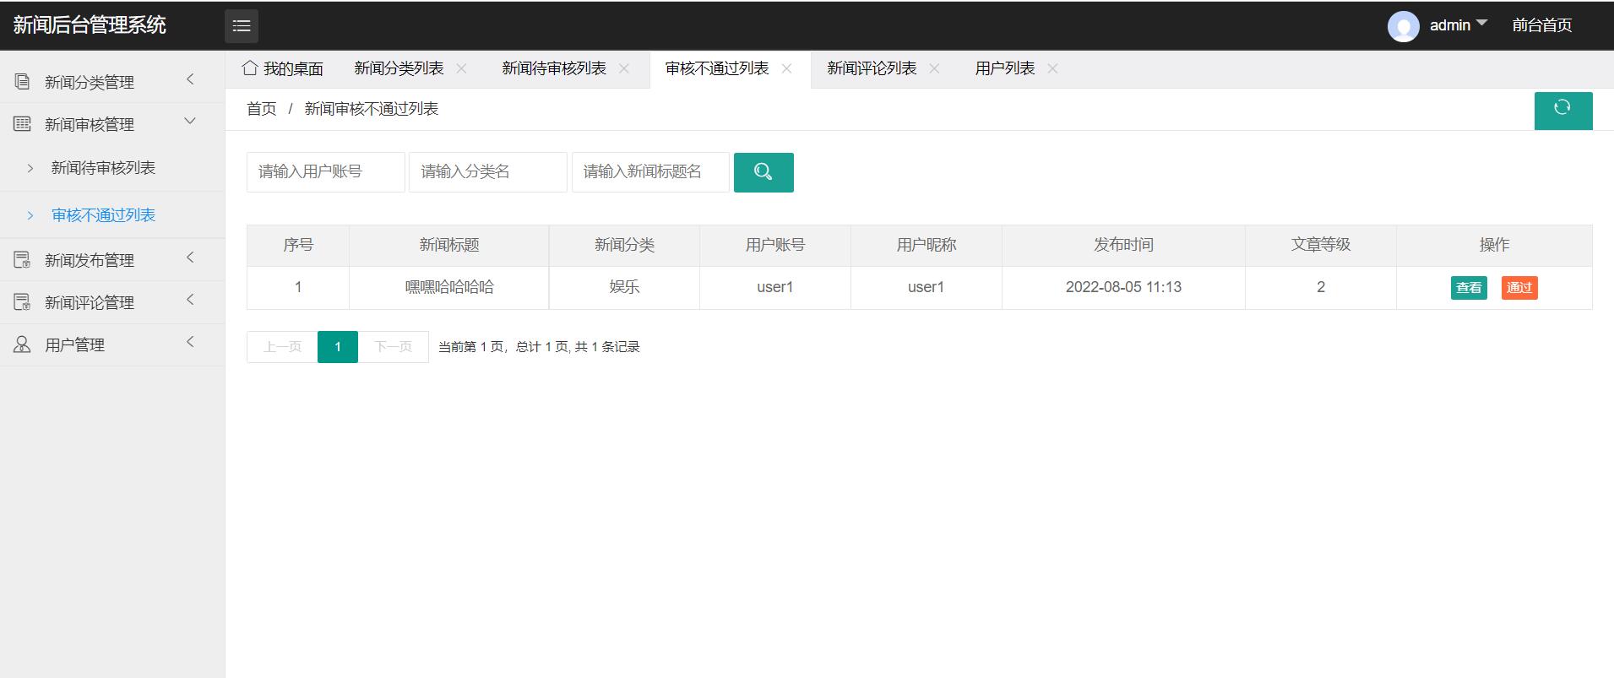Select page 1 in pagination
Screen dimensions: 1614x678
click(338, 347)
